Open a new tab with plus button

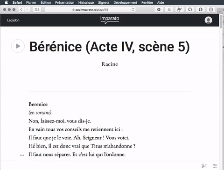tap(220, 11)
